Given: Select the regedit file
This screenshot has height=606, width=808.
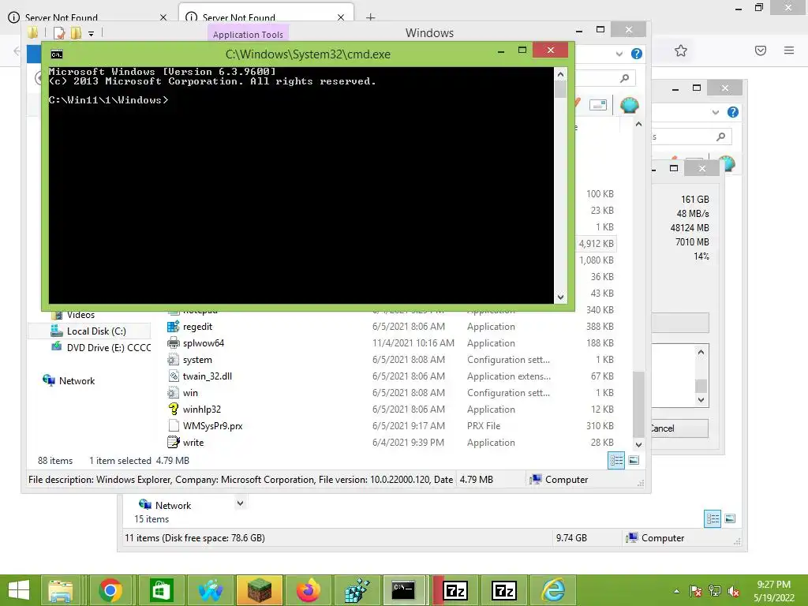Looking at the screenshot, I should (197, 327).
